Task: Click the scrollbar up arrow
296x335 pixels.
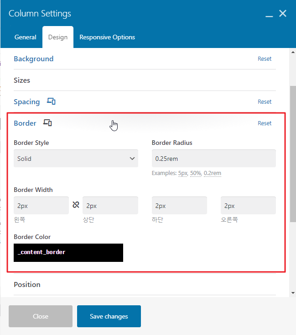Action: 293,52
